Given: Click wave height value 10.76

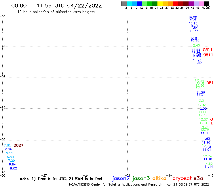Looking at the screenshot, I should coord(197,60).
